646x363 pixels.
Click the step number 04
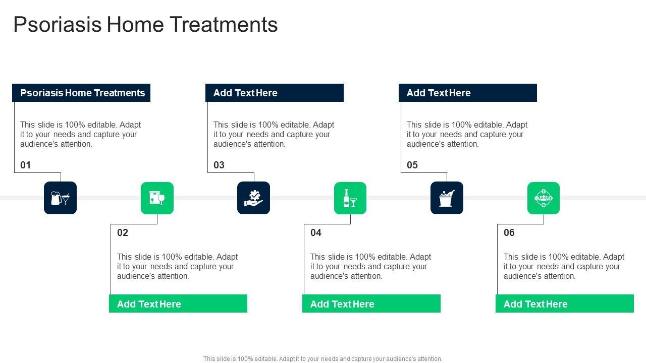point(316,233)
